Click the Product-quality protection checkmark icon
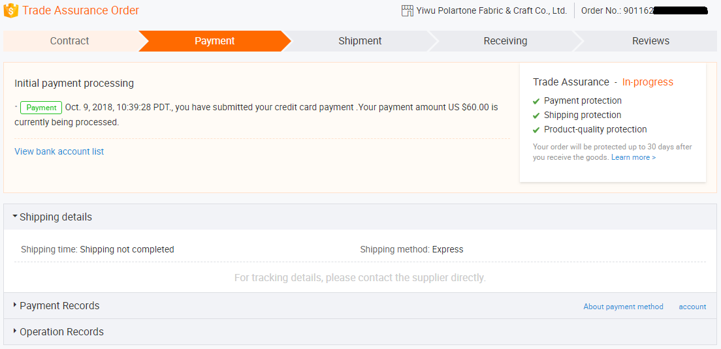The image size is (721, 349). 536,130
